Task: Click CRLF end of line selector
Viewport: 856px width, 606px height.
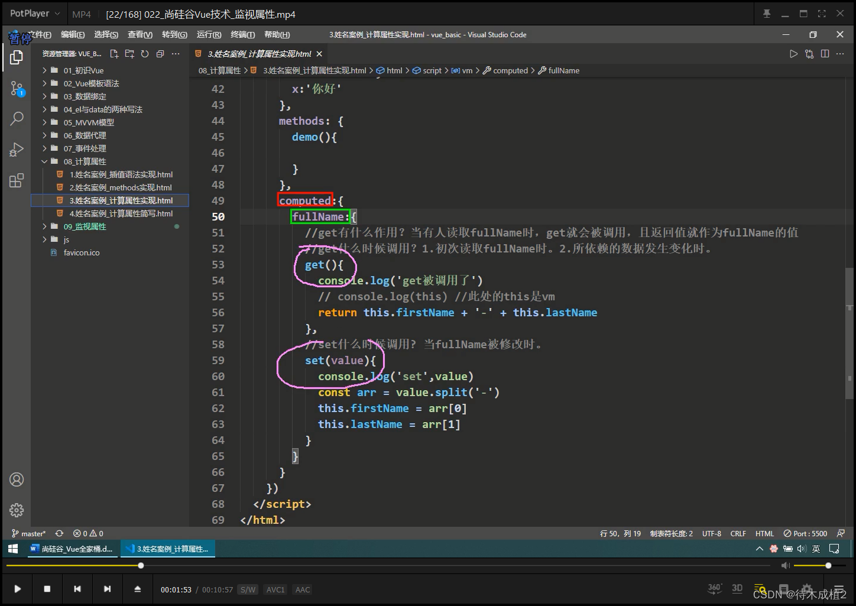Action: (x=738, y=533)
